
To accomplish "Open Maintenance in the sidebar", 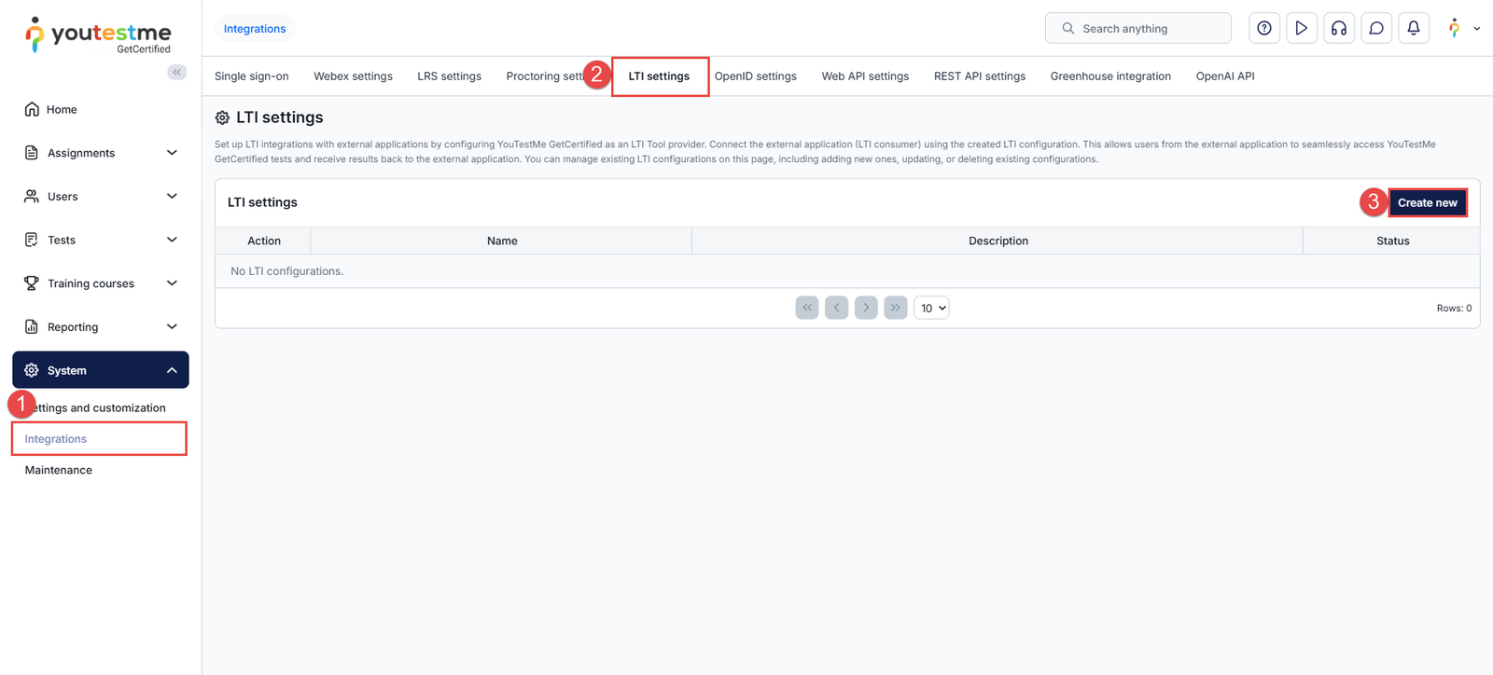I will pos(59,470).
